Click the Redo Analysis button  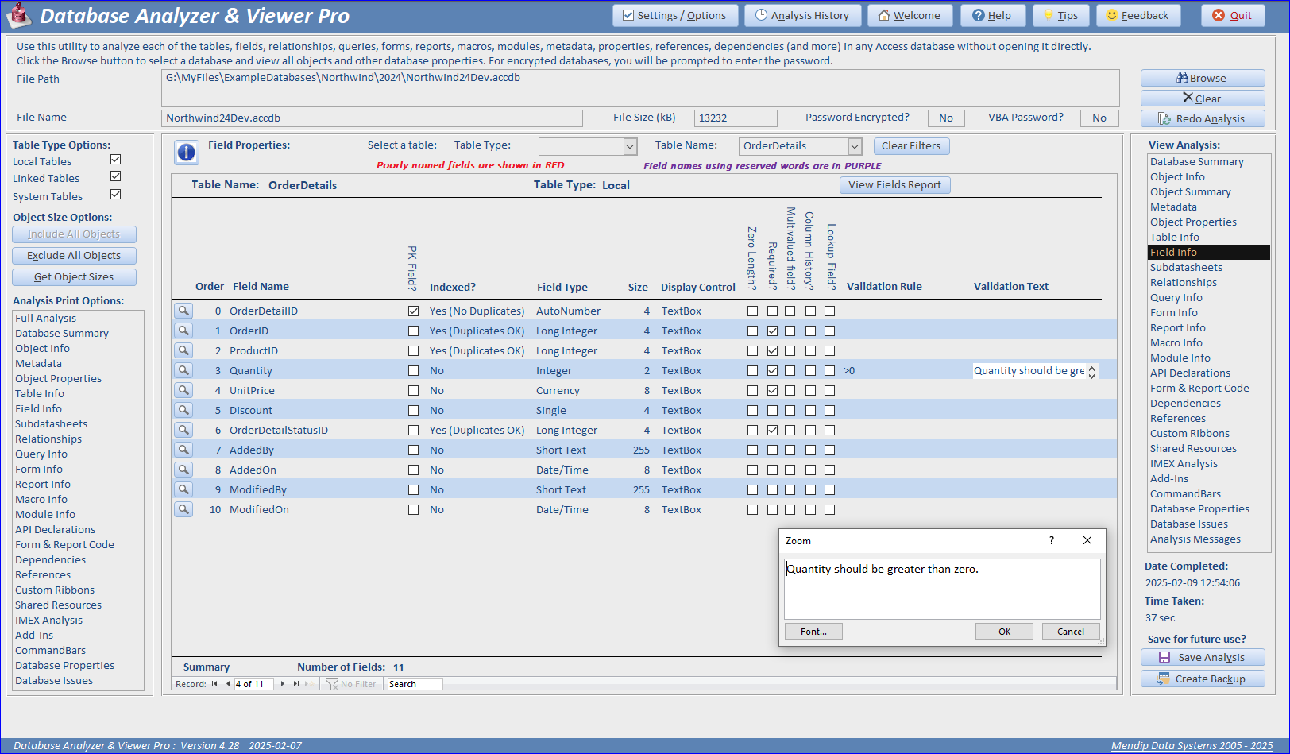pos(1203,118)
